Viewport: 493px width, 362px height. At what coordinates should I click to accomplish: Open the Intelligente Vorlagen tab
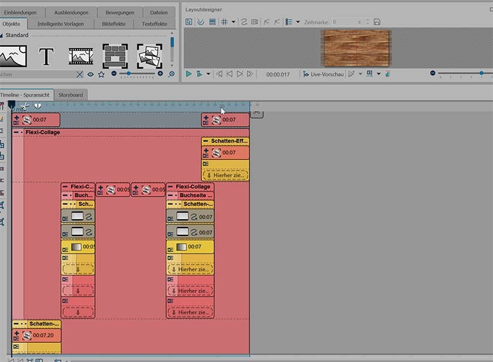pyautogui.click(x=60, y=24)
